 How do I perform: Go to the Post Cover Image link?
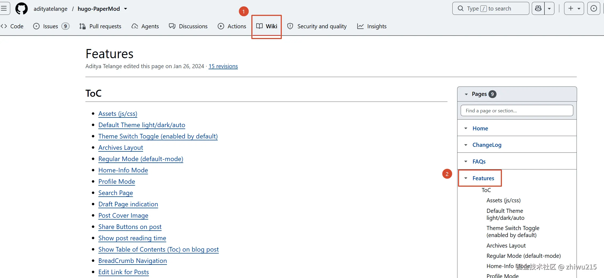[123, 216]
